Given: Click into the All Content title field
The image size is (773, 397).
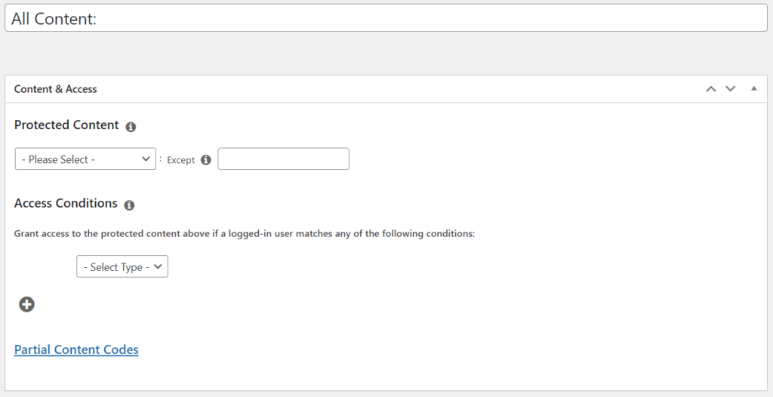Looking at the screenshot, I should 386,18.
